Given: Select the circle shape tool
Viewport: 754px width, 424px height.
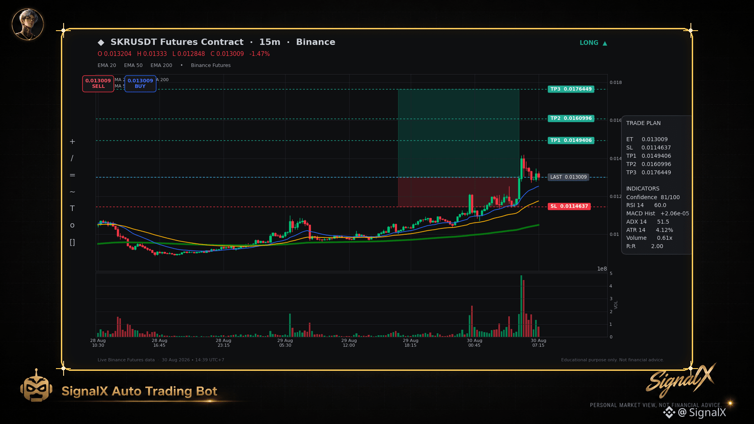Looking at the screenshot, I should pyautogui.click(x=72, y=225).
